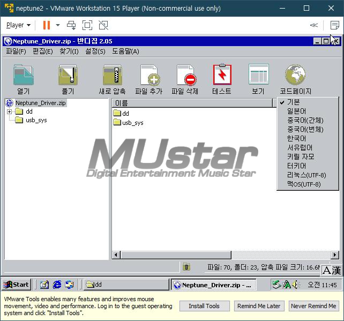The height and width of the screenshot is (321, 344).
Task: Select 리눅스(UTF-8) codepage option
Action: (x=308, y=175)
